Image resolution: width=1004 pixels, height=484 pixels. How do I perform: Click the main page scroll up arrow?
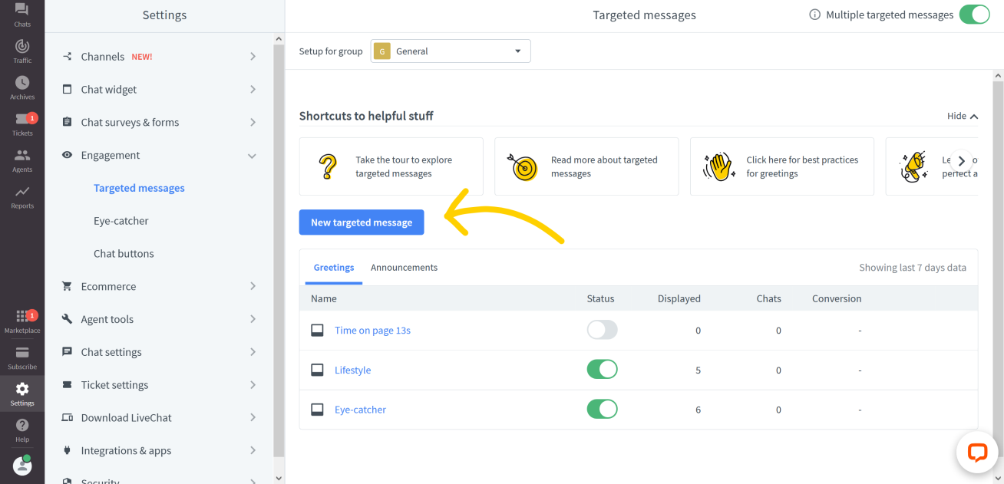998,76
